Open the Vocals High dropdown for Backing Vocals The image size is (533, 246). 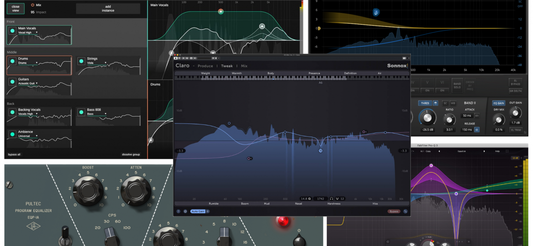click(x=28, y=114)
